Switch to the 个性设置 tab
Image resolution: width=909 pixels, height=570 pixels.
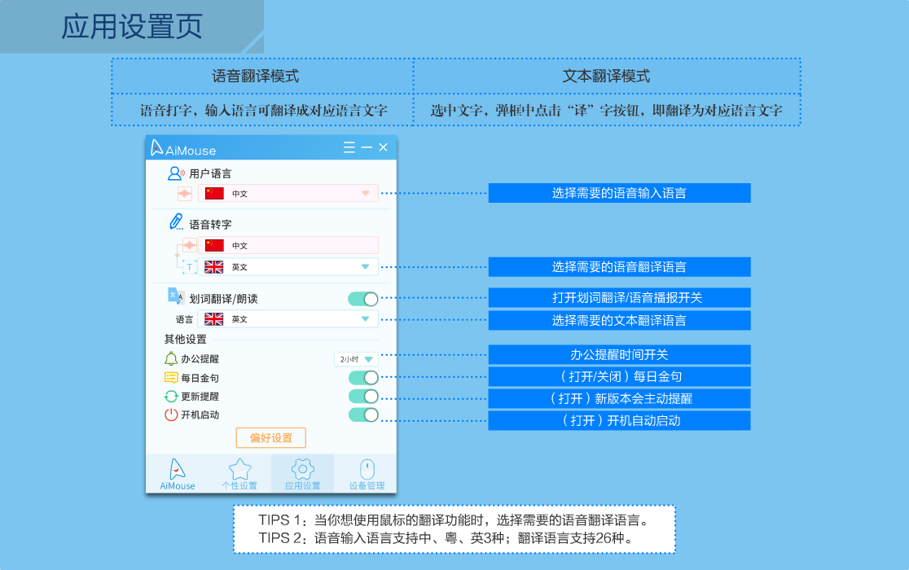click(239, 474)
